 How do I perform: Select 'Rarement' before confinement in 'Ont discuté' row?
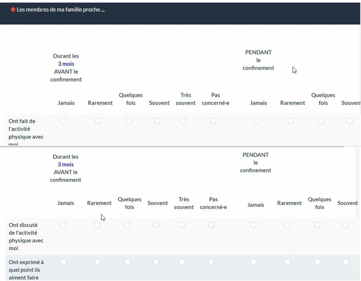97,224
